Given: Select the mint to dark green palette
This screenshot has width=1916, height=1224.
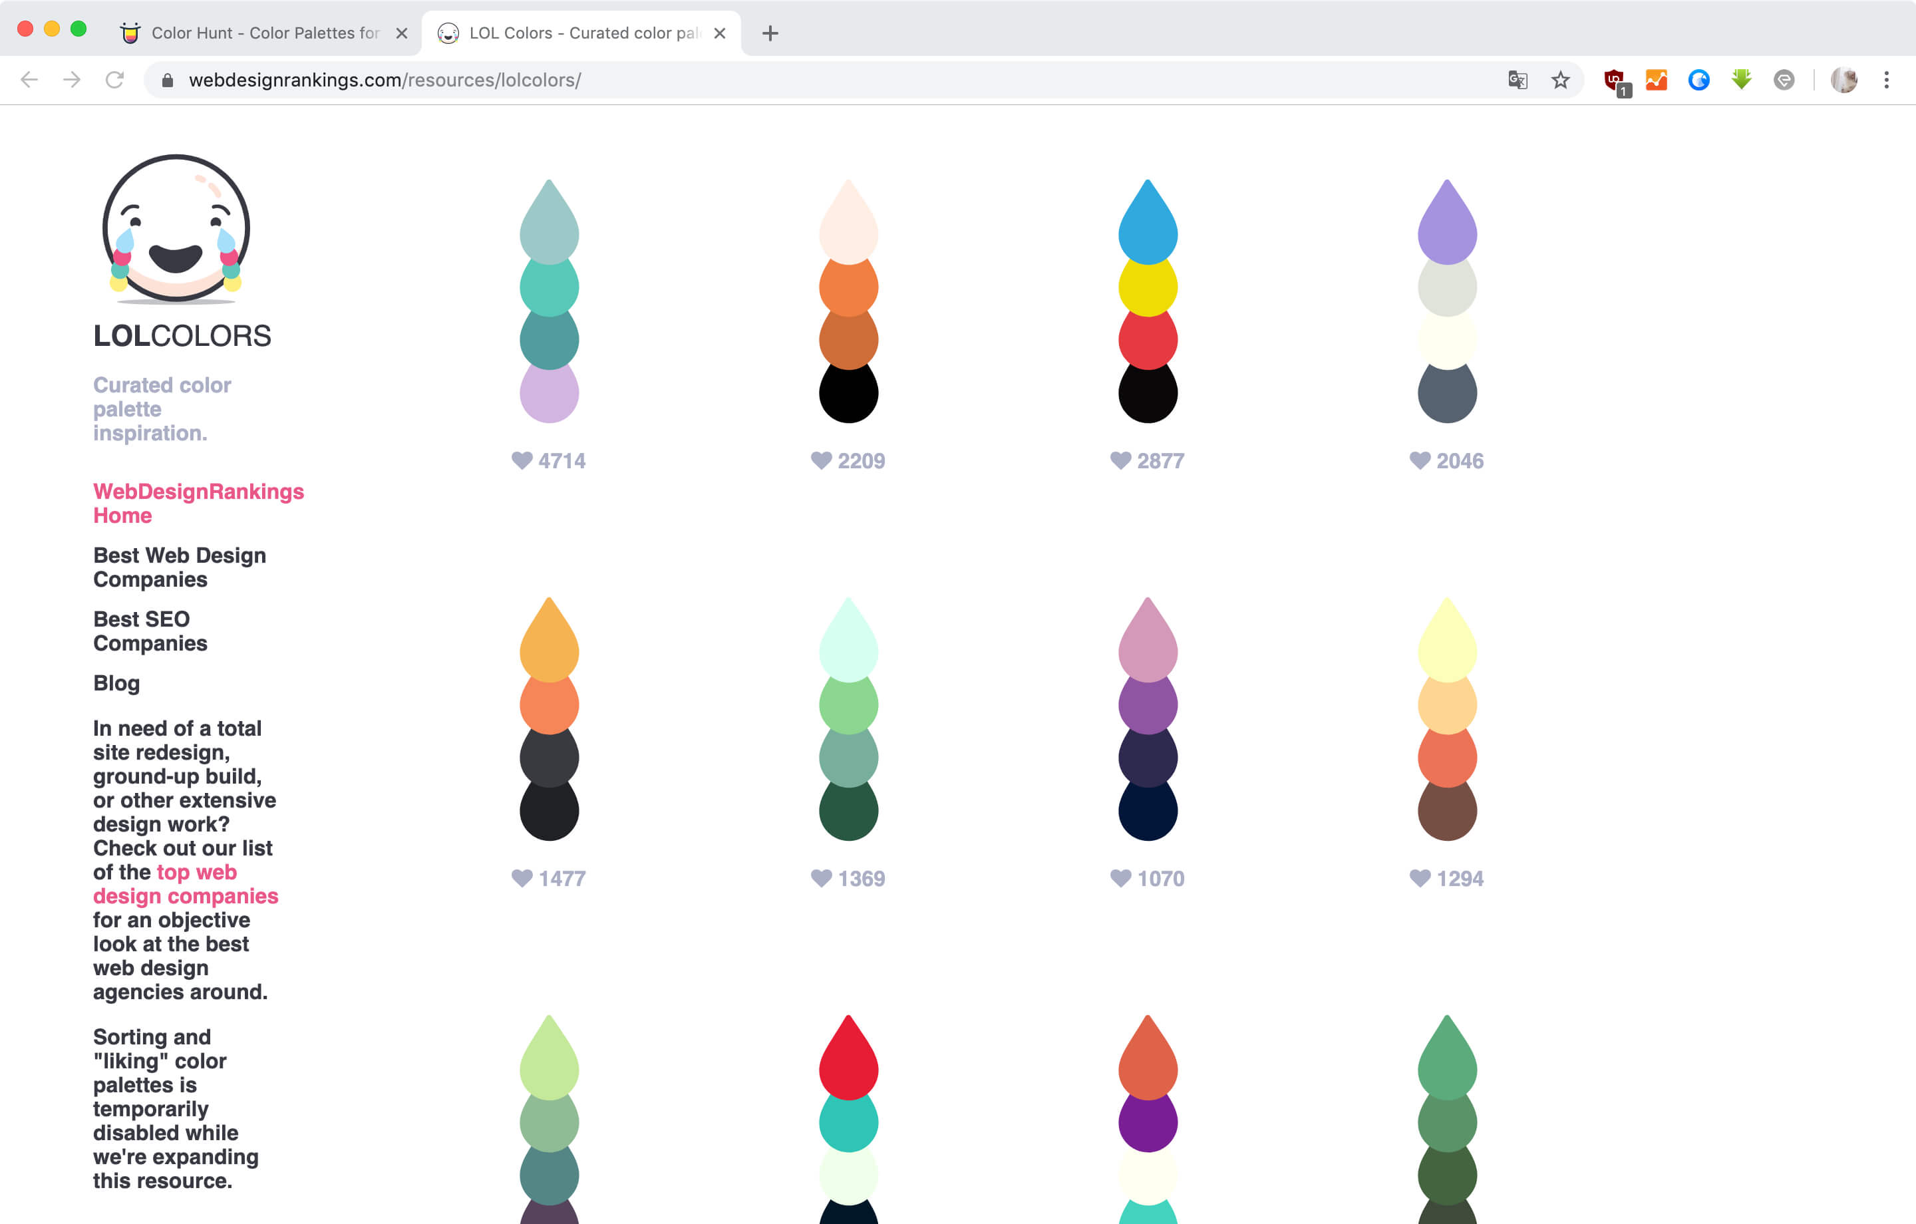Looking at the screenshot, I should click(x=848, y=718).
